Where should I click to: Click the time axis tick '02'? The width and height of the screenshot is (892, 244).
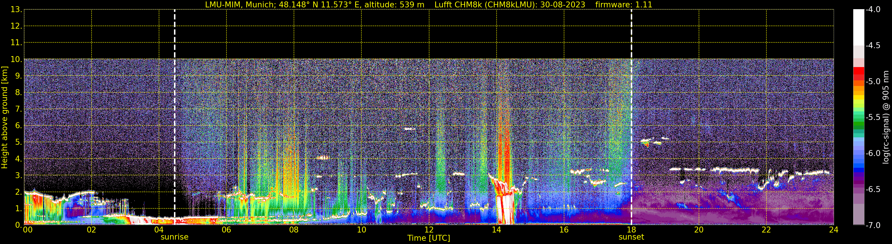(x=91, y=230)
